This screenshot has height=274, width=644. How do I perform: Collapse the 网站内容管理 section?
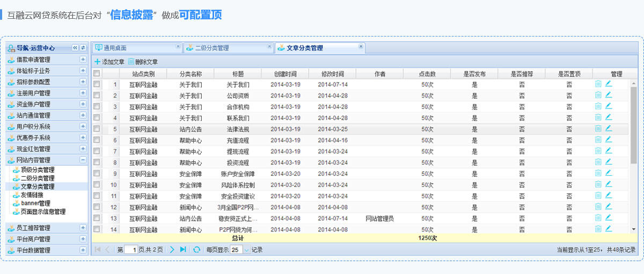pyautogui.click(x=83, y=160)
